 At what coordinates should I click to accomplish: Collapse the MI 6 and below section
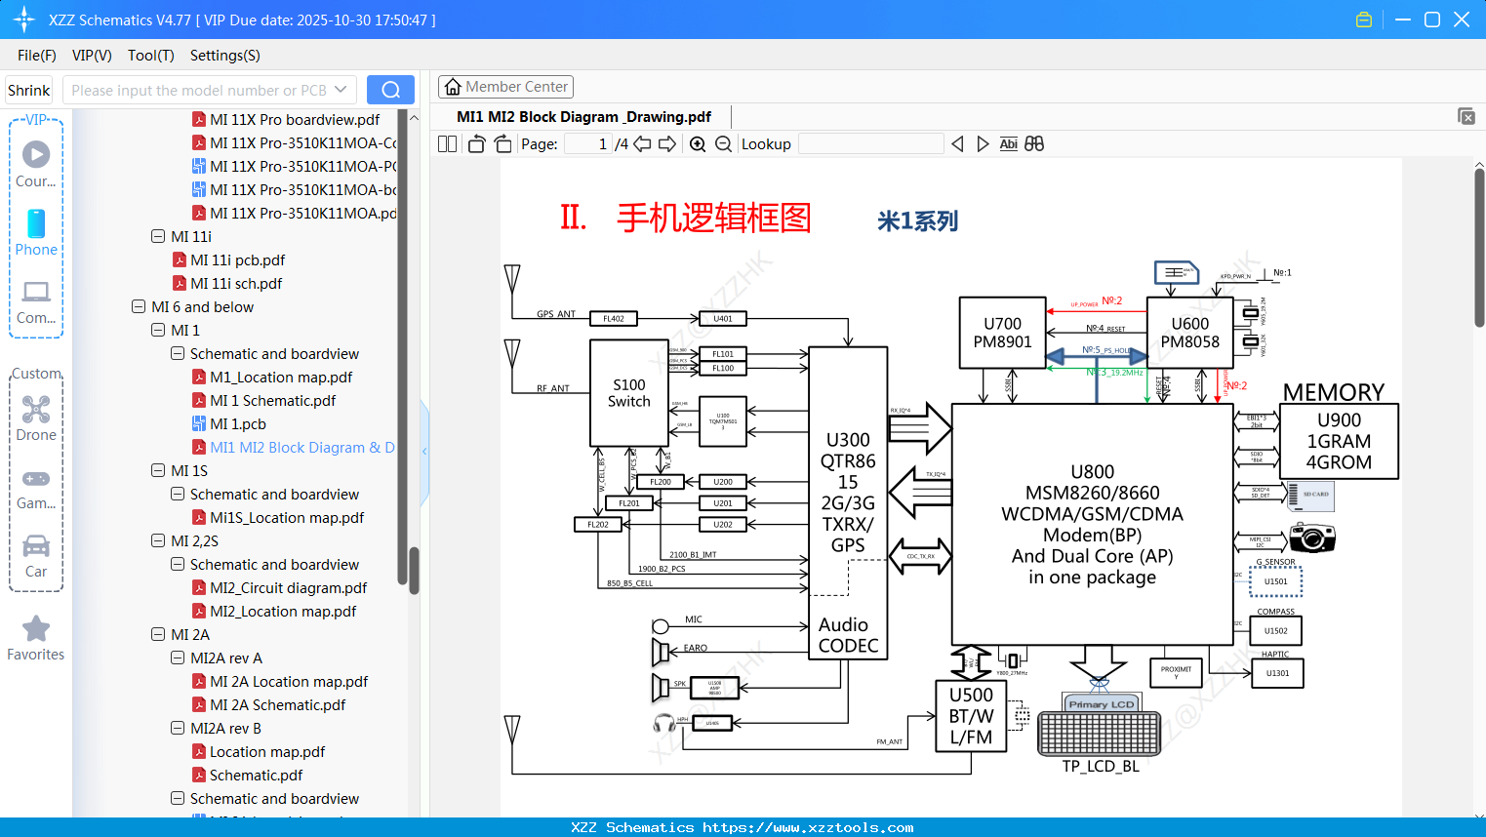click(138, 306)
